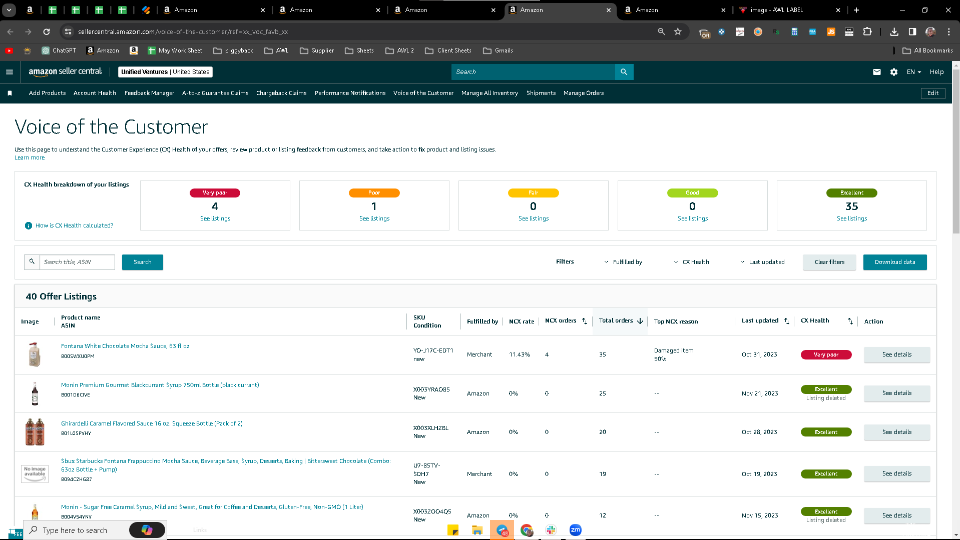The width and height of the screenshot is (960, 540).
Task: Open the Chrome three-dot menu
Action: coord(948,31)
